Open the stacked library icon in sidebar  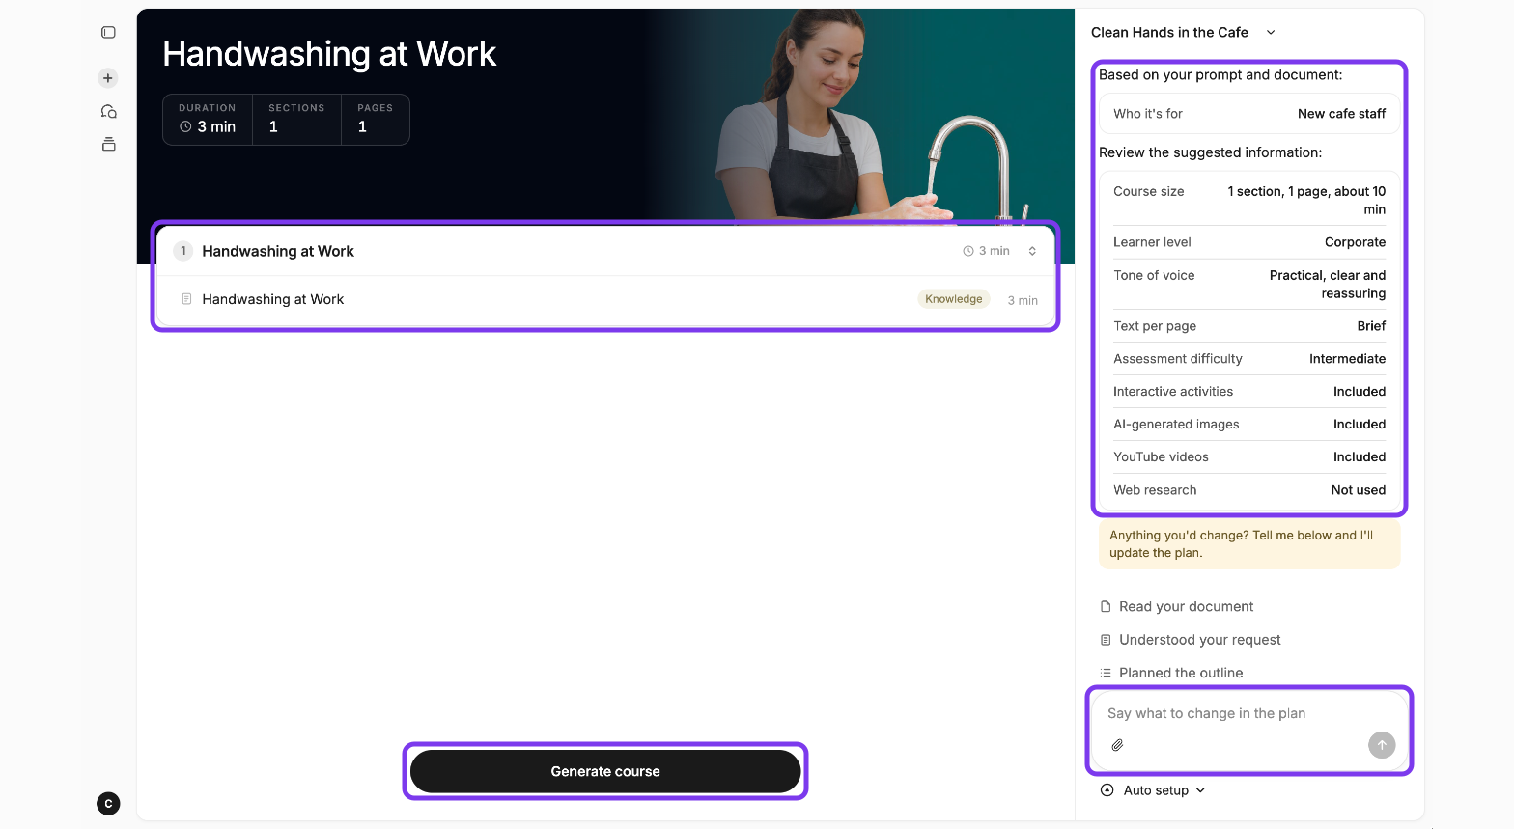click(108, 144)
